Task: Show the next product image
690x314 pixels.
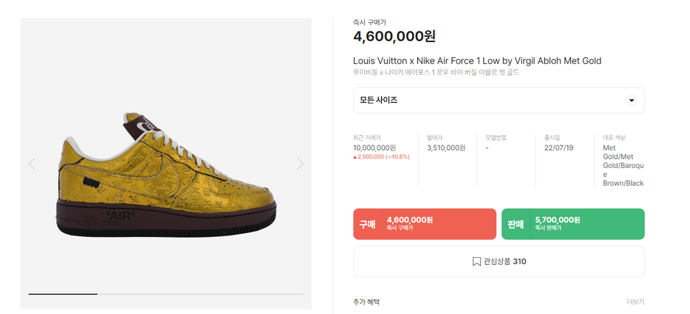Action: [x=300, y=164]
